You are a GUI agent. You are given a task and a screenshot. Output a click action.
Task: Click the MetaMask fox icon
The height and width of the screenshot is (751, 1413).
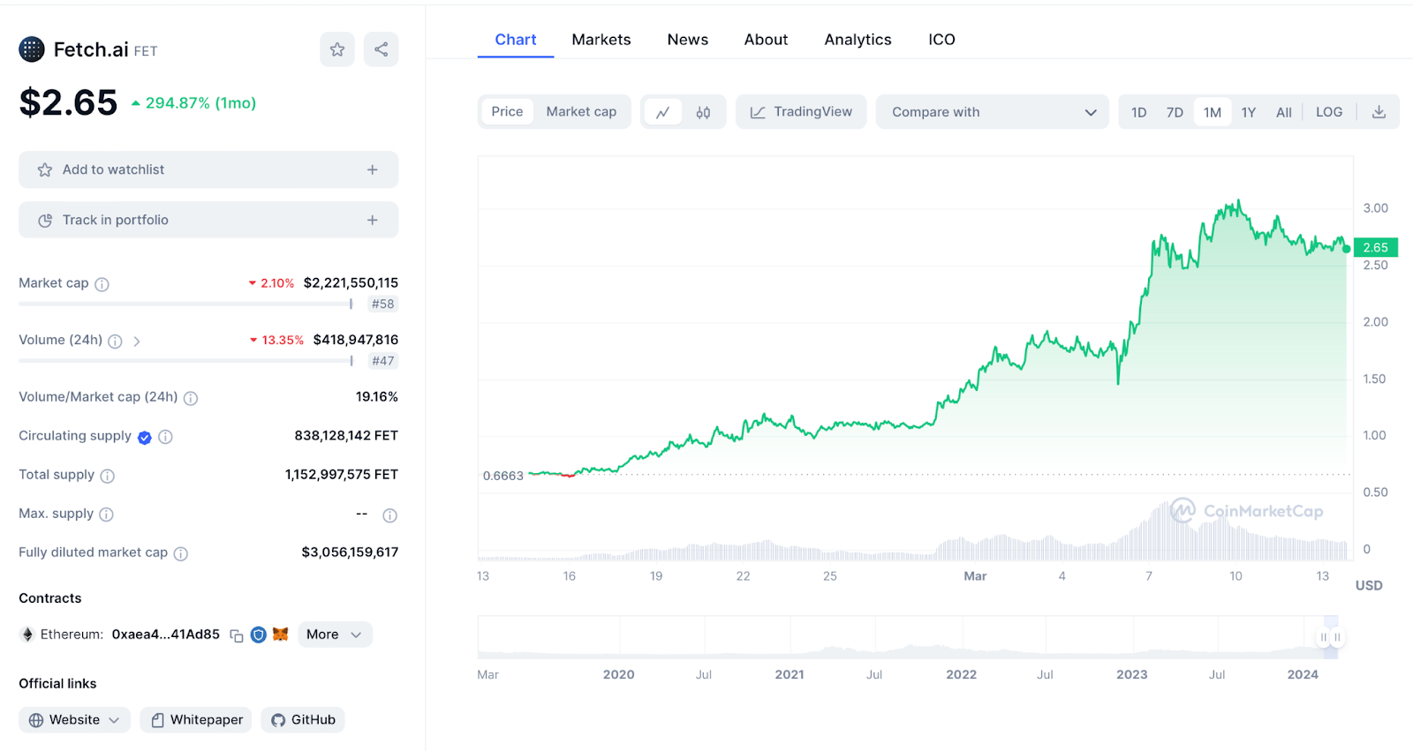281,635
